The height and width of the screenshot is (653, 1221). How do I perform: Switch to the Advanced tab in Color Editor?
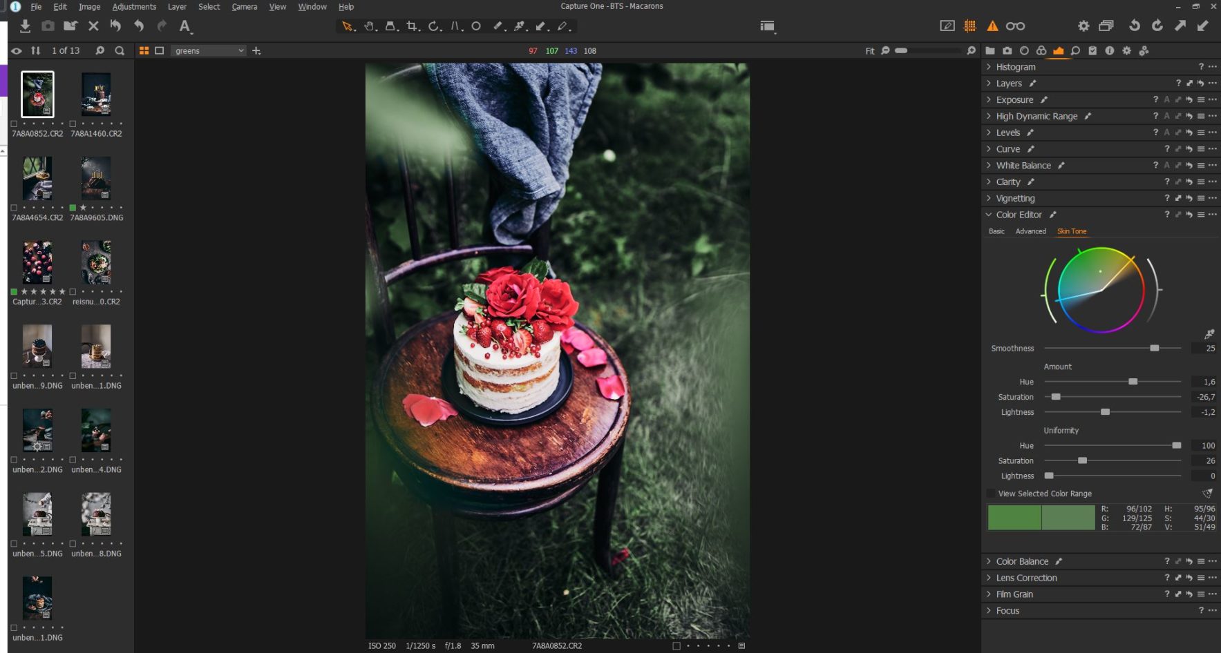(x=1030, y=231)
